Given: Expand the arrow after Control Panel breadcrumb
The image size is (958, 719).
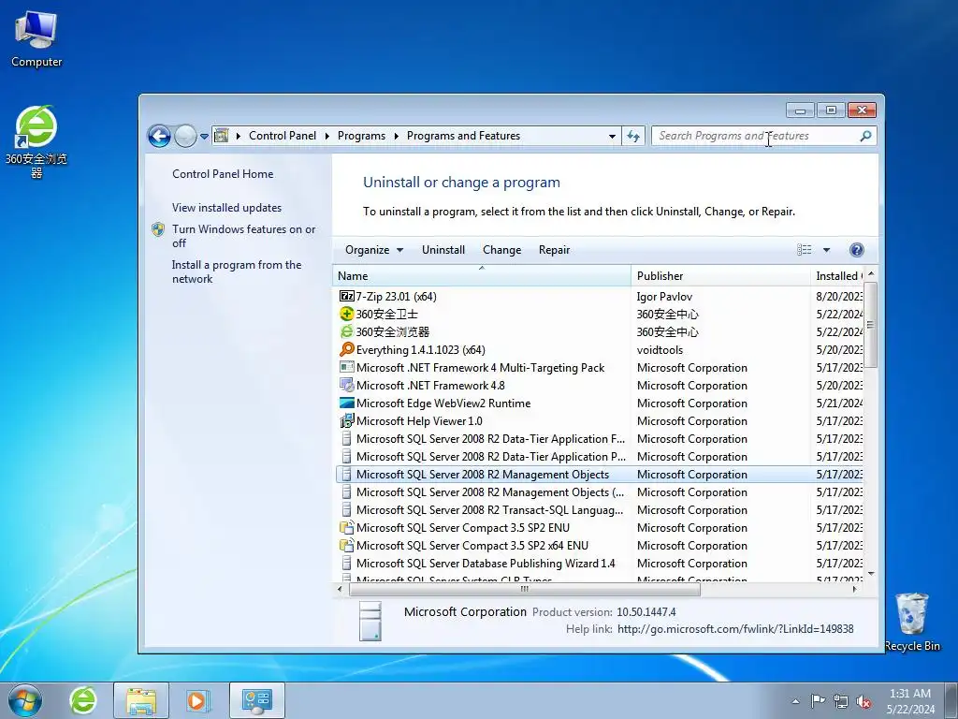Looking at the screenshot, I should (327, 136).
